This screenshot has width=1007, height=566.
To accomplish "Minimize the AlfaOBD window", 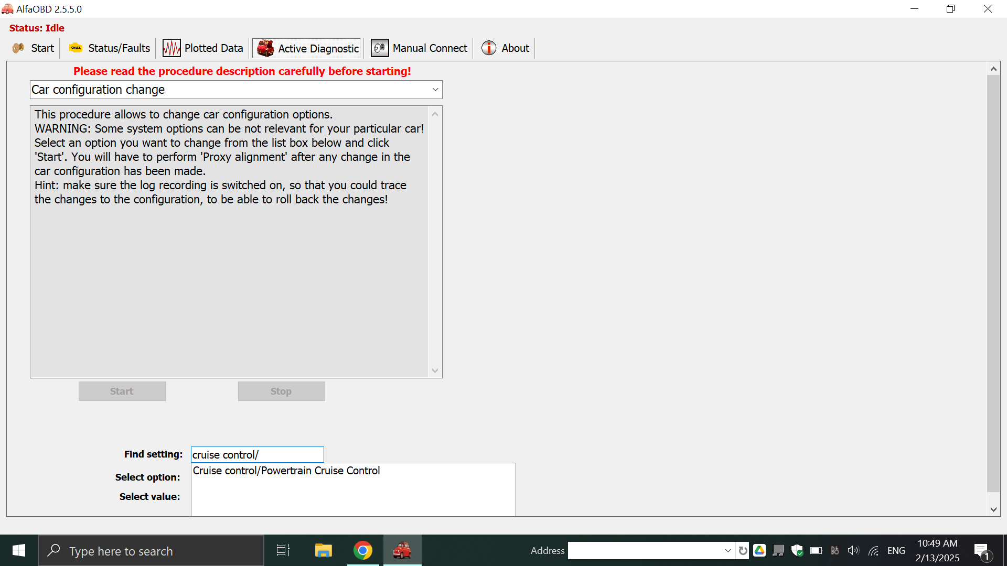I will pos(914,9).
